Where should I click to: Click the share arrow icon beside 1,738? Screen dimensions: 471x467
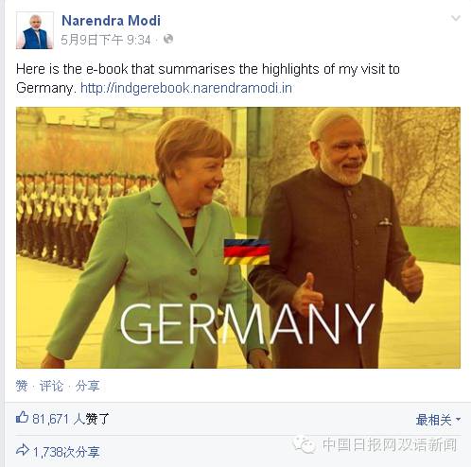click(x=23, y=450)
